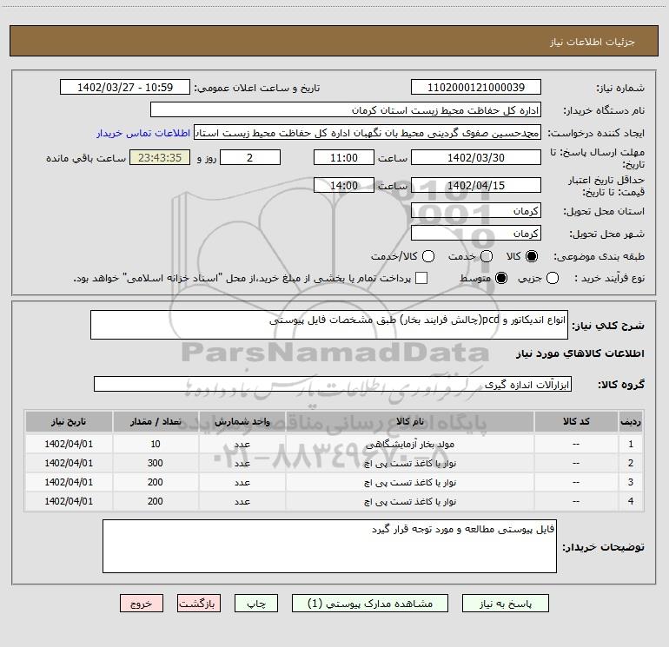The width and height of the screenshot is (669, 647).
Task: Click item name in row 2
Action: [x=409, y=463]
